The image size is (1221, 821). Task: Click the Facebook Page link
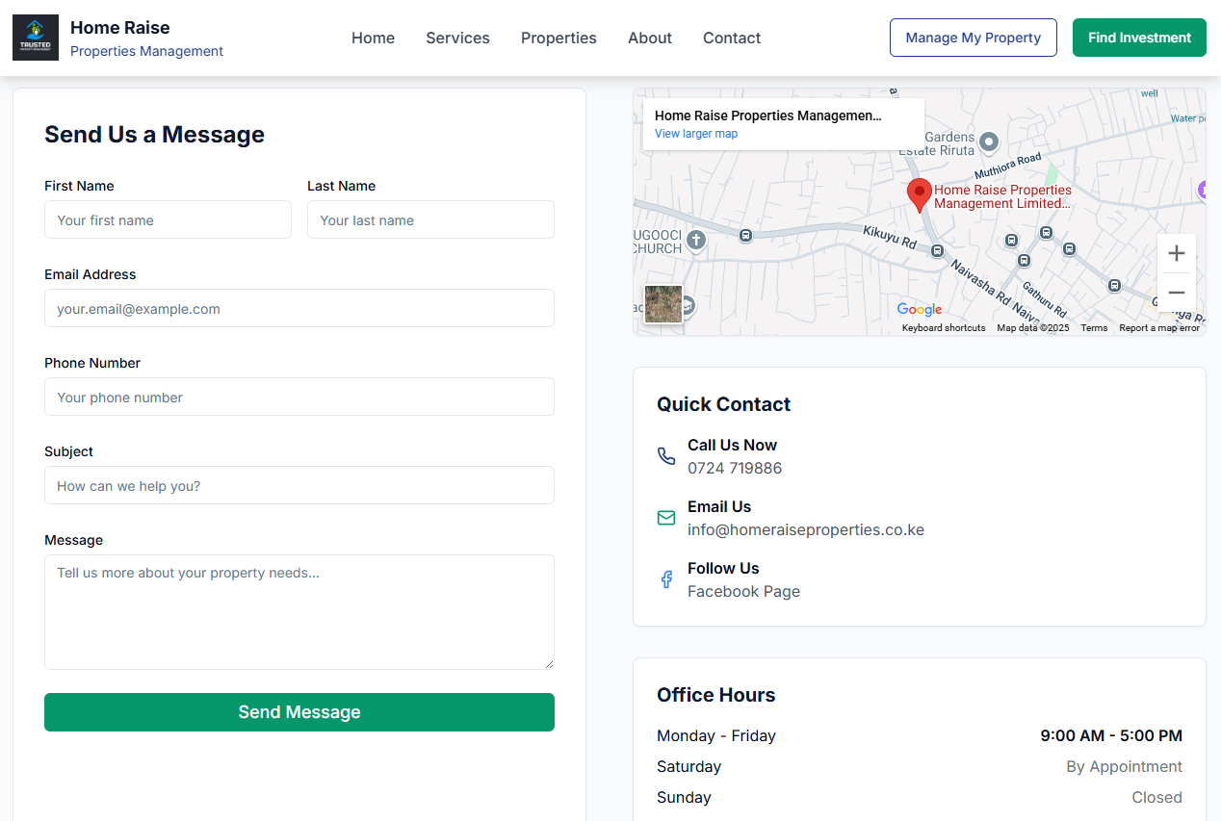(743, 591)
